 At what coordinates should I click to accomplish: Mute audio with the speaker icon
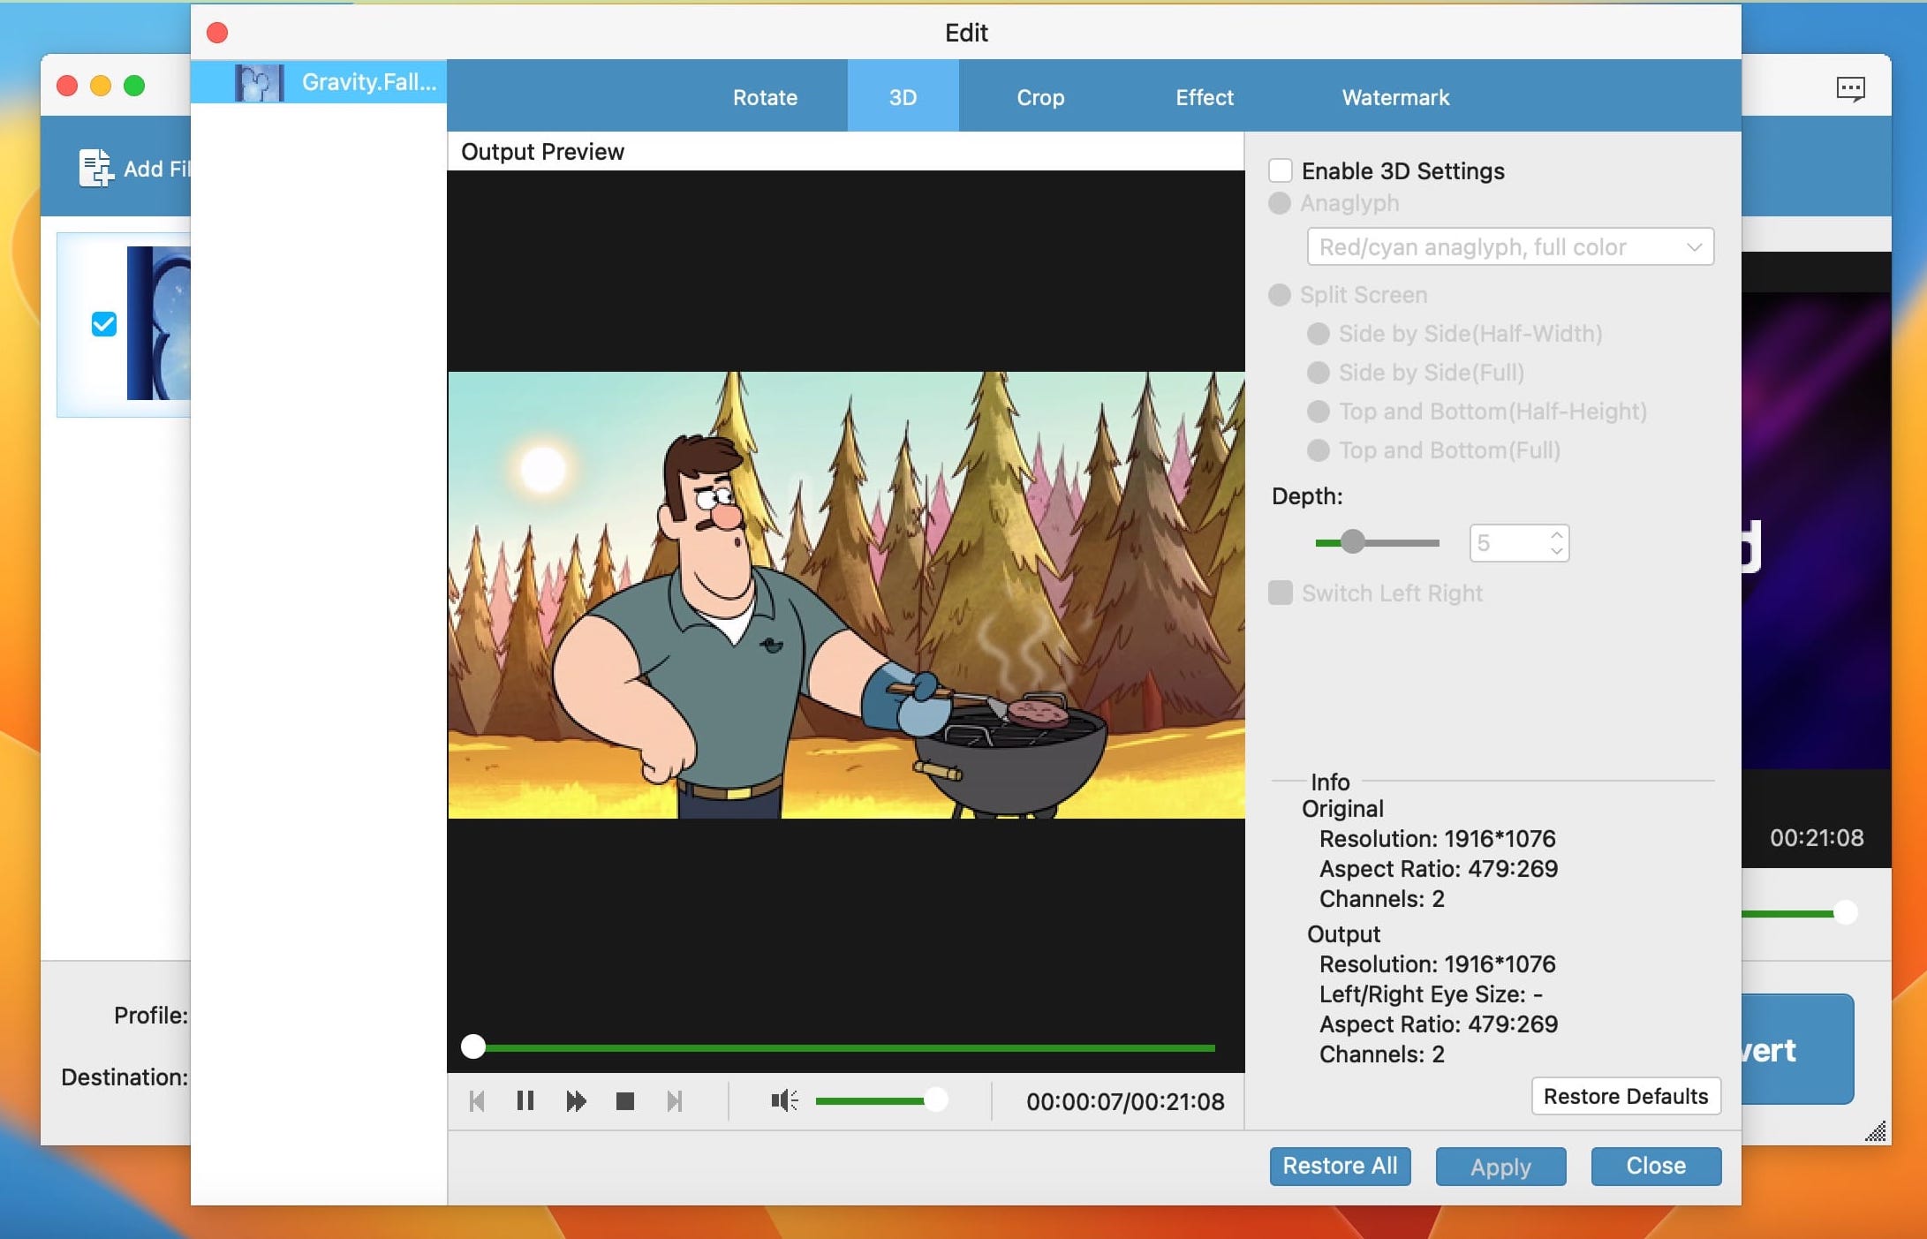pos(784,1100)
